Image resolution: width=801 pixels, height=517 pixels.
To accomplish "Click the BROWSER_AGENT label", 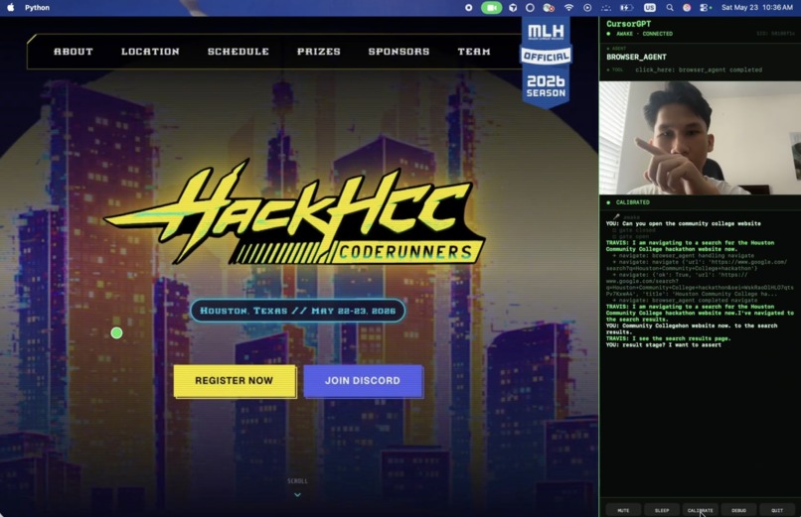I will (636, 58).
